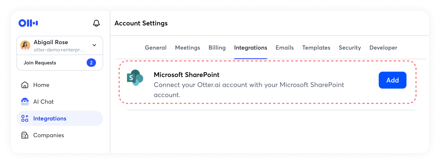Click the Microsoft SharePoint title text
The image size is (440, 164).
pos(187,75)
